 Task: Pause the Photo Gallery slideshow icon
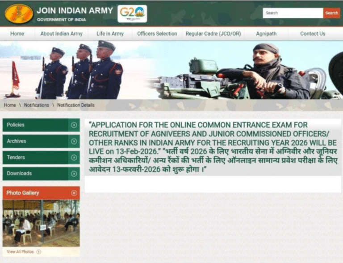click(x=74, y=193)
